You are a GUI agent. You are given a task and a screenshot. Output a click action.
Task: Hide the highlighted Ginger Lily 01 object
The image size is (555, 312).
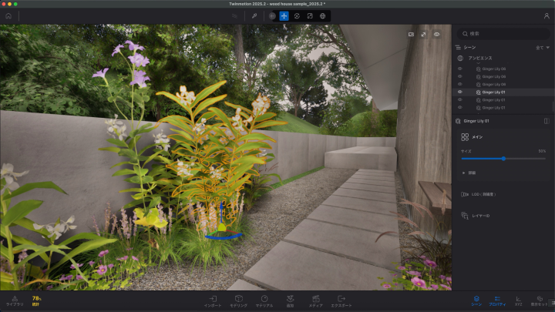tap(459, 92)
